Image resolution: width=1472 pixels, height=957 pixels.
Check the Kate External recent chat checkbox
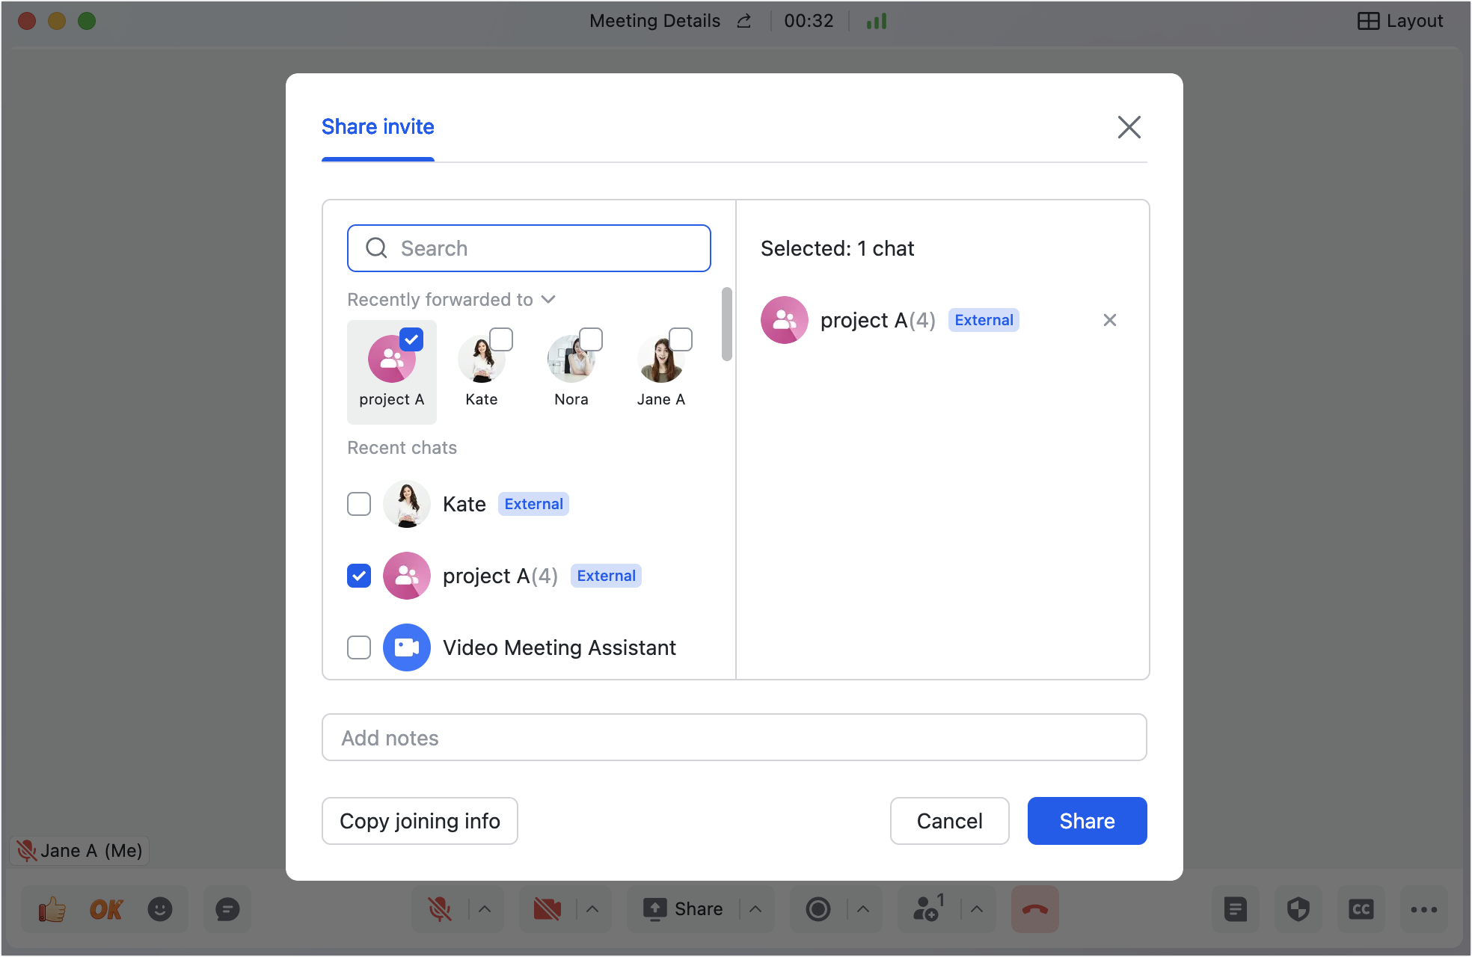pyautogui.click(x=359, y=504)
